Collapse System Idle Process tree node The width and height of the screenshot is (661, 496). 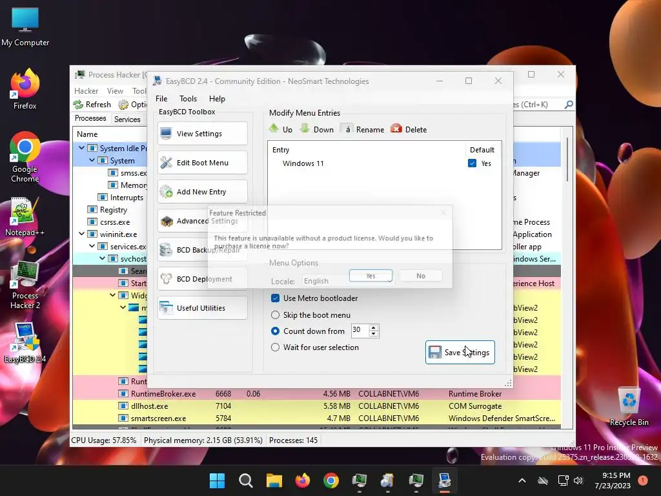pos(82,148)
